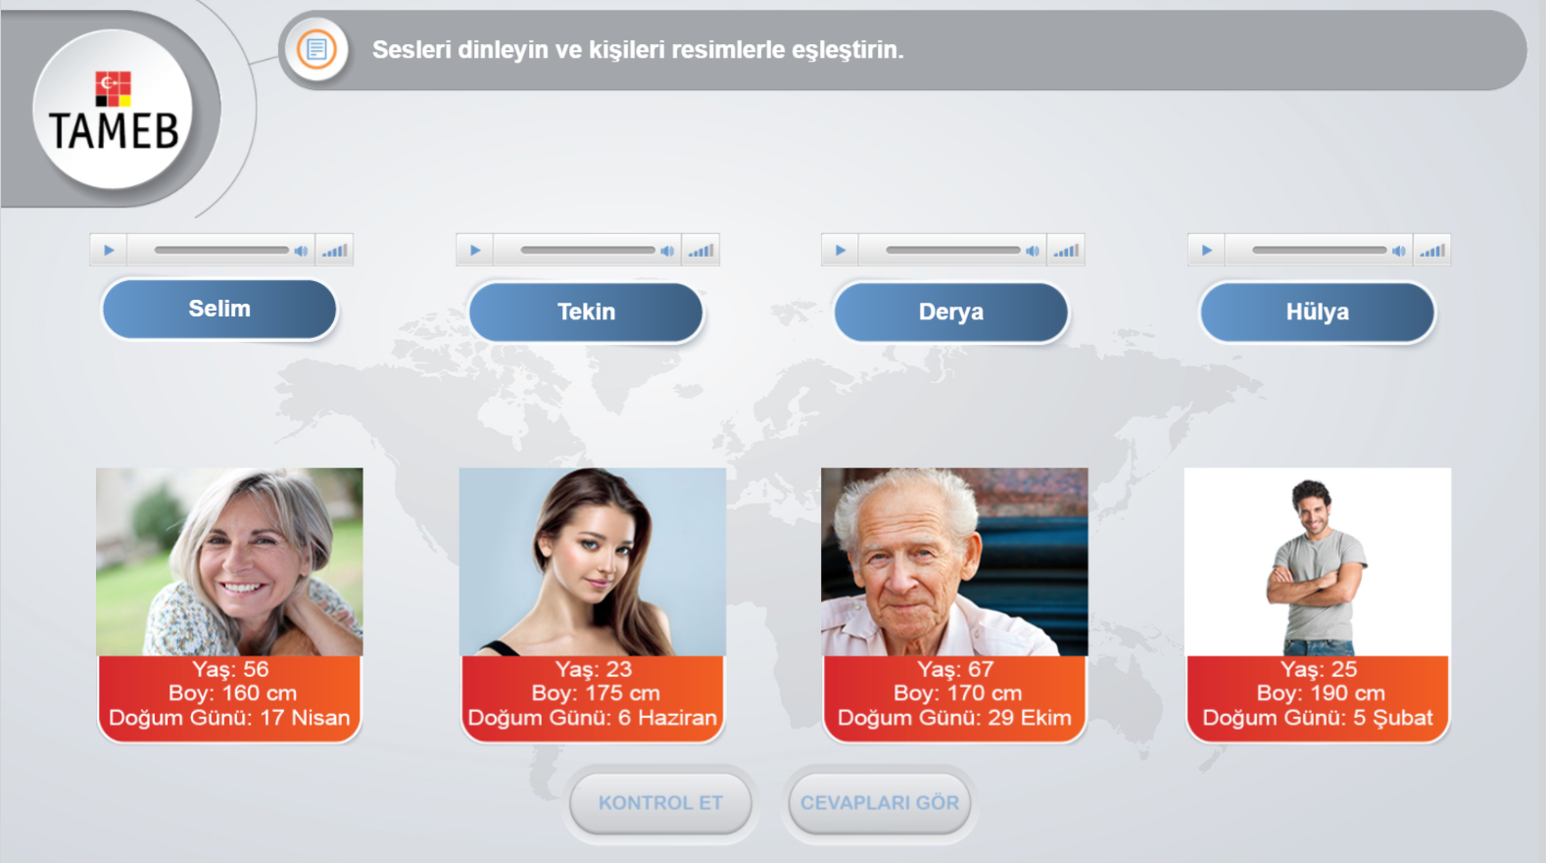Click the CEVAPLARI GÖR button
The image size is (1546, 863).
pyautogui.click(x=880, y=803)
